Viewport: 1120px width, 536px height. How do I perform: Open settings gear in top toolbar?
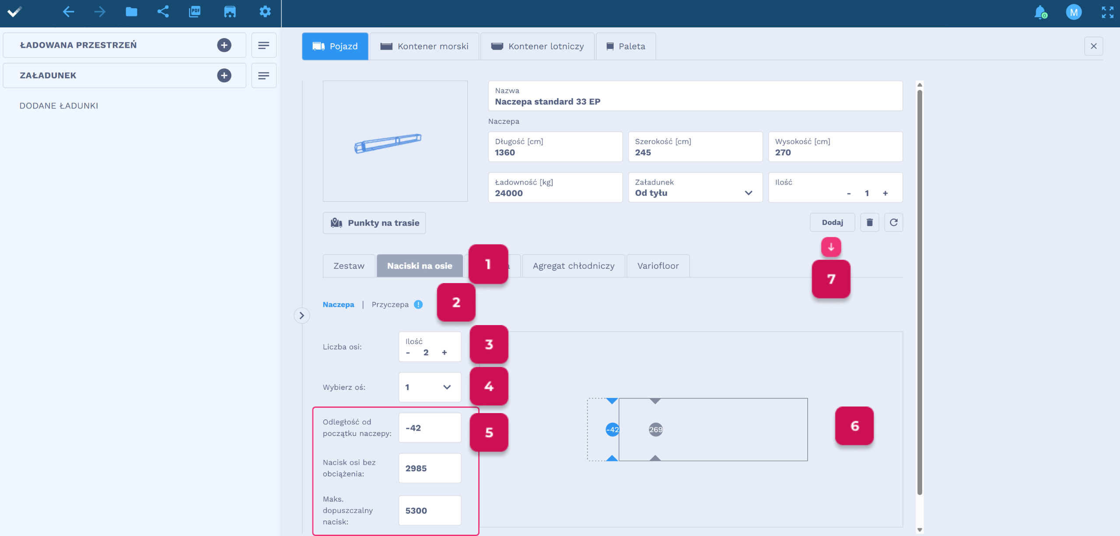[x=265, y=12]
